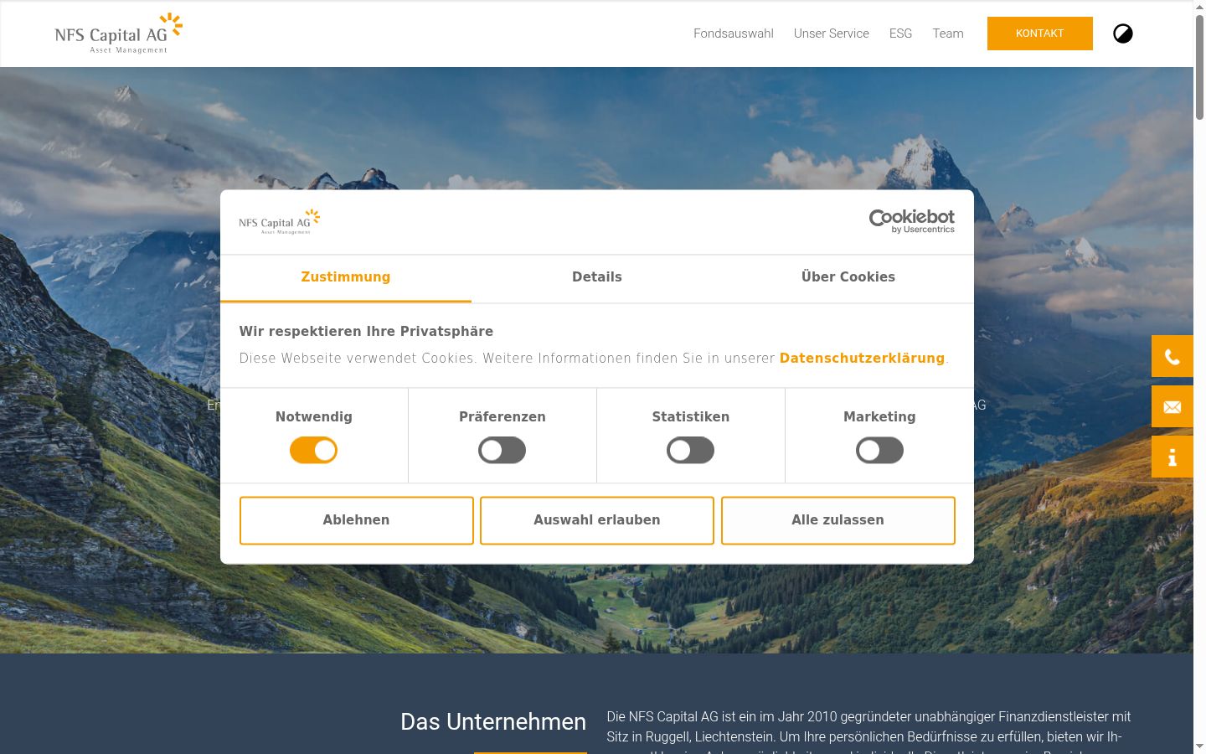The width and height of the screenshot is (1206, 754).
Task: Open the Team menu item
Action: 948,34
